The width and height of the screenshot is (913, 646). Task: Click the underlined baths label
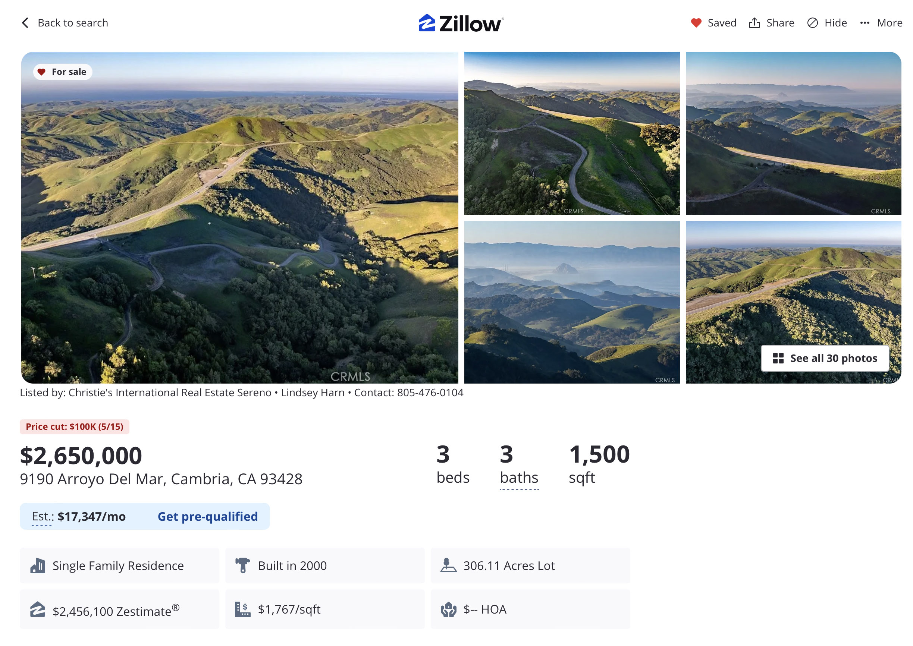pos(518,478)
